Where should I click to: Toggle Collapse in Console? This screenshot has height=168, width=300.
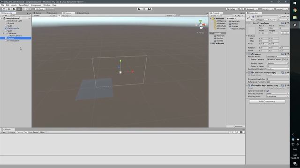pyautogui.click(x=12, y=132)
